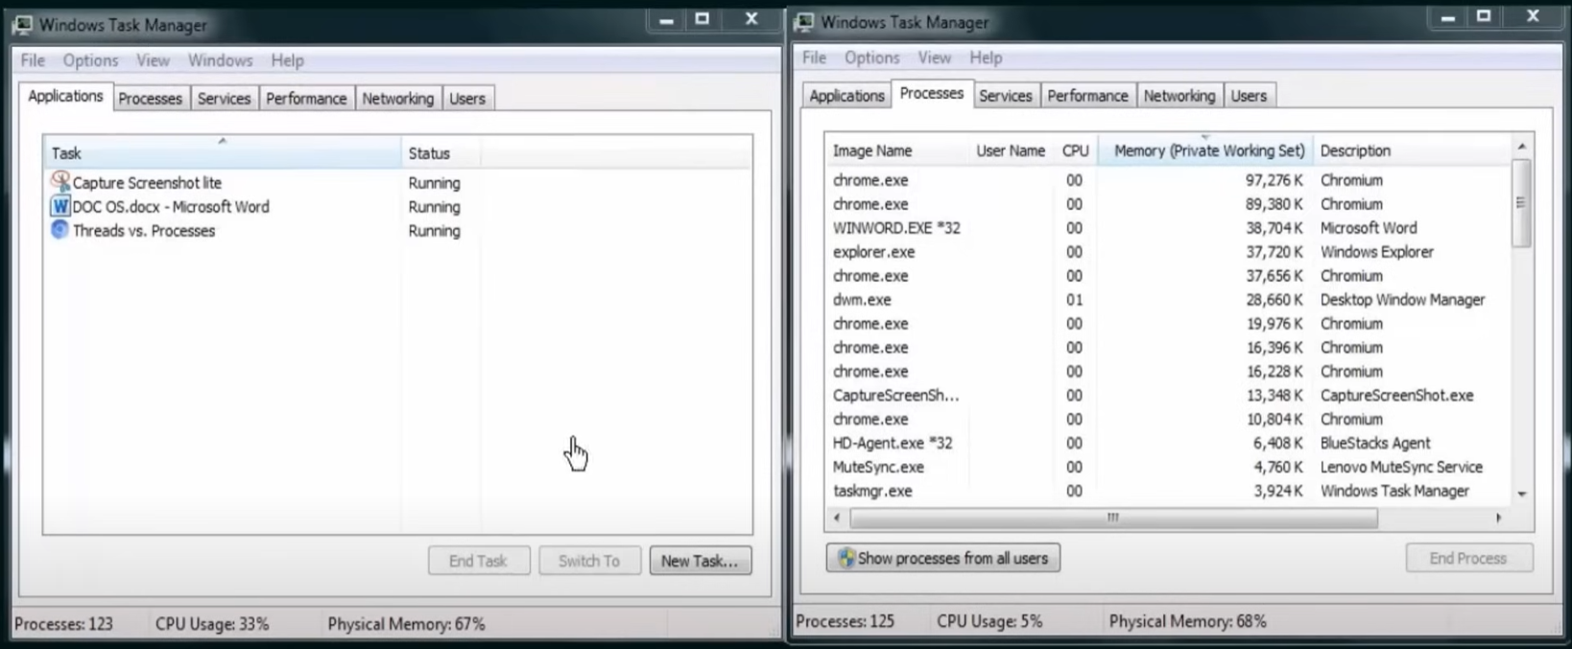The height and width of the screenshot is (649, 1572).
Task: Open View menu in right Task Manager
Action: pyautogui.click(x=934, y=58)
